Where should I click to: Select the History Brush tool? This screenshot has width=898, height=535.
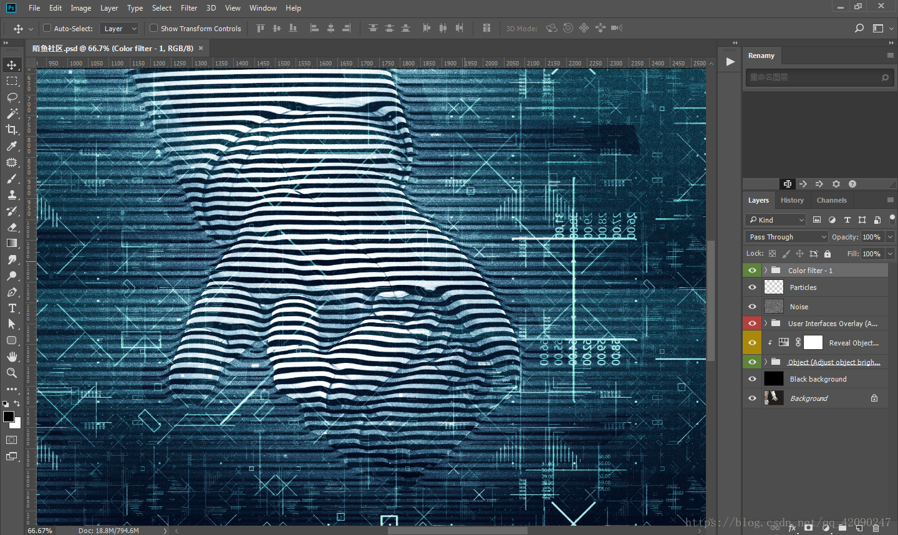12,211
